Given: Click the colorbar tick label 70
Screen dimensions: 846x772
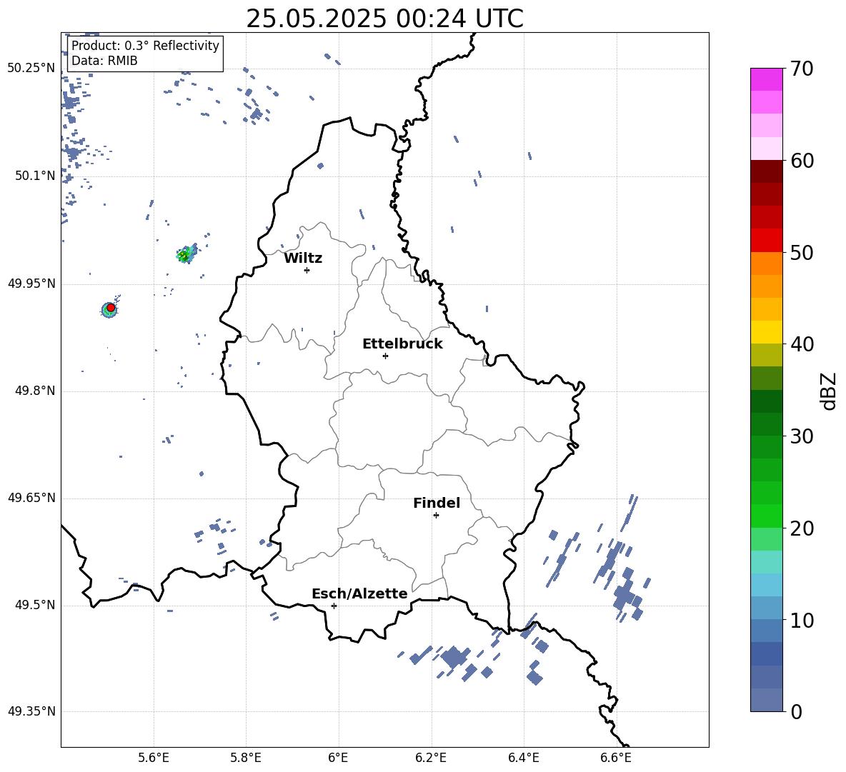Looking at the screenshot, I should (x=802, y=69).
